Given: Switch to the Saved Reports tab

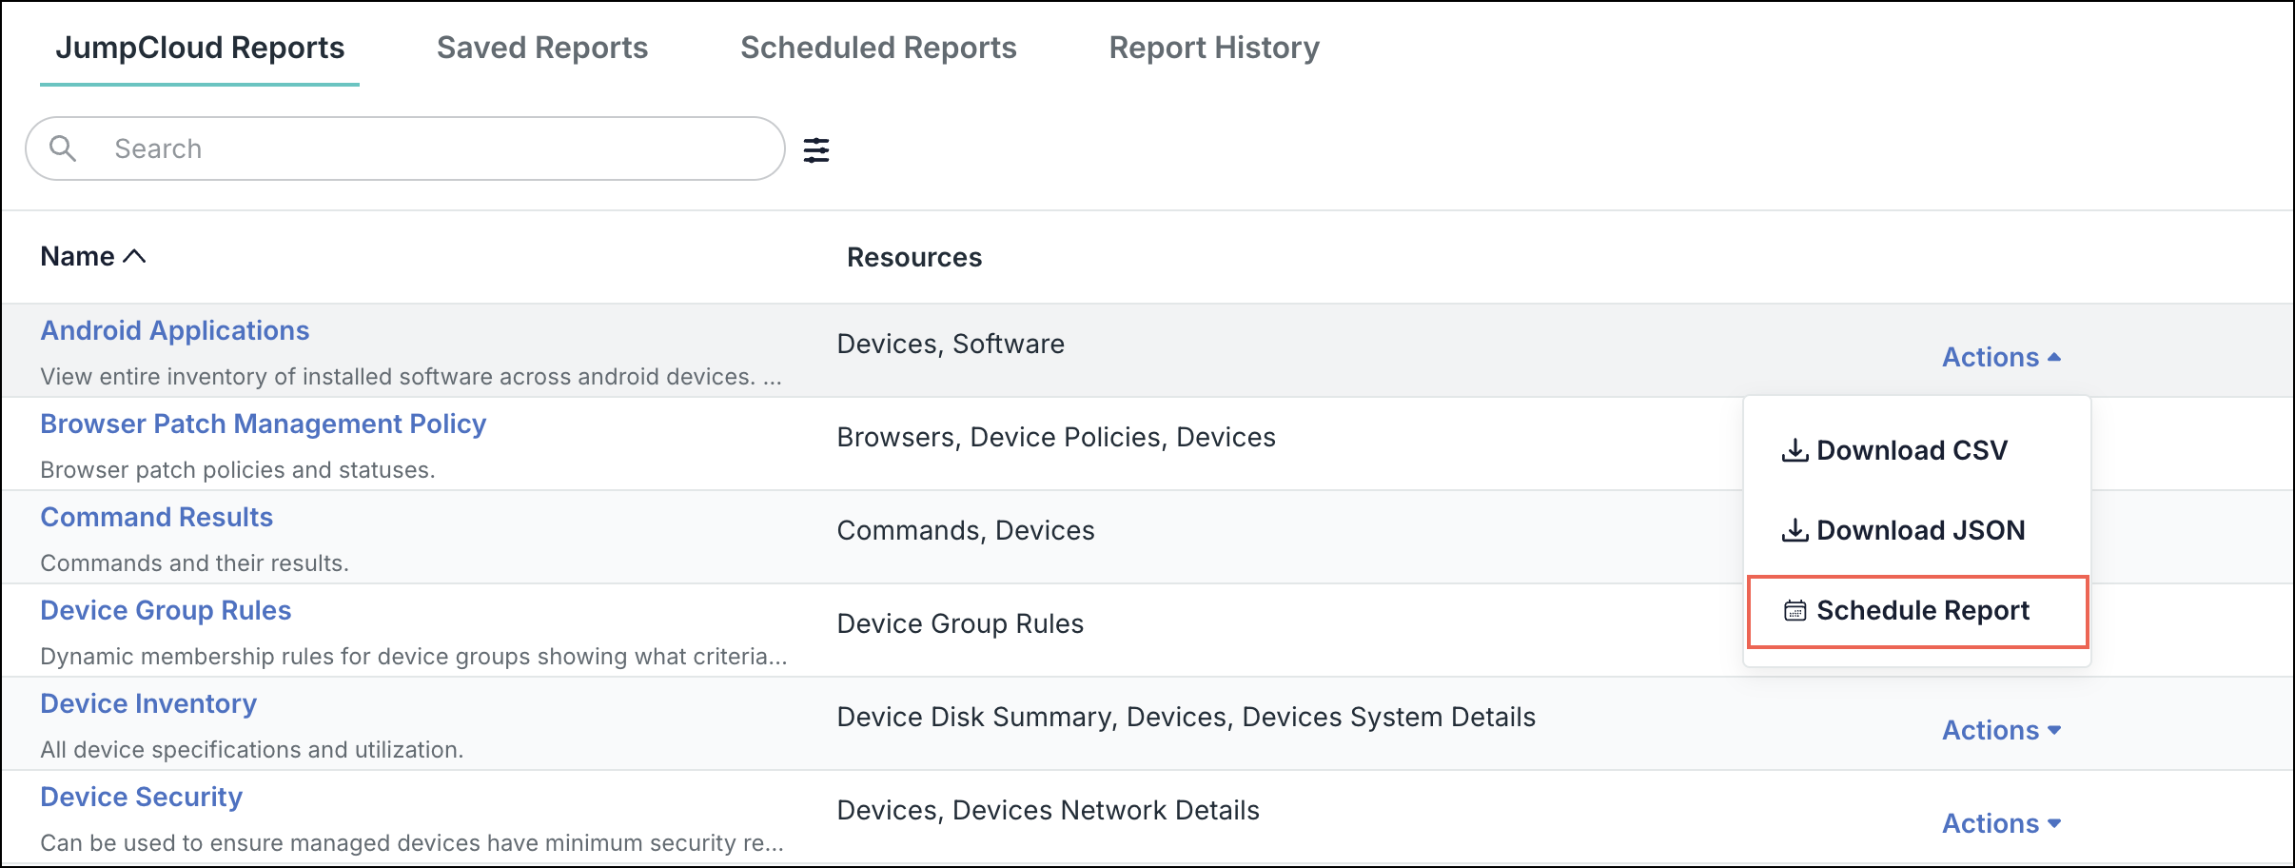Looking at the screenshot, I should pyautogui.click(x=541, y=48).
